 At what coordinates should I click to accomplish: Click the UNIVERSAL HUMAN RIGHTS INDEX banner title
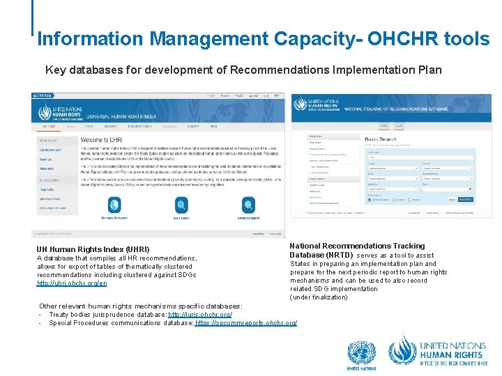pos(121,117)
